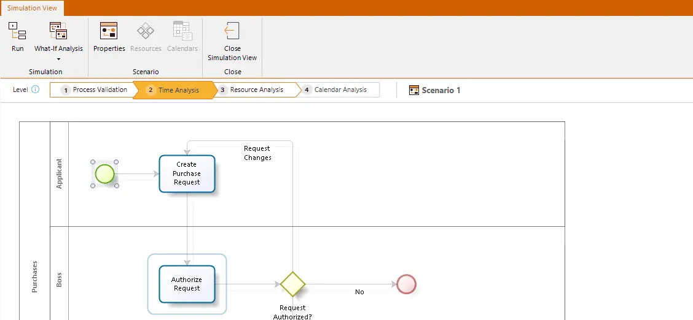
Task: Close the Simulation View
Action: tap(232, 42)
